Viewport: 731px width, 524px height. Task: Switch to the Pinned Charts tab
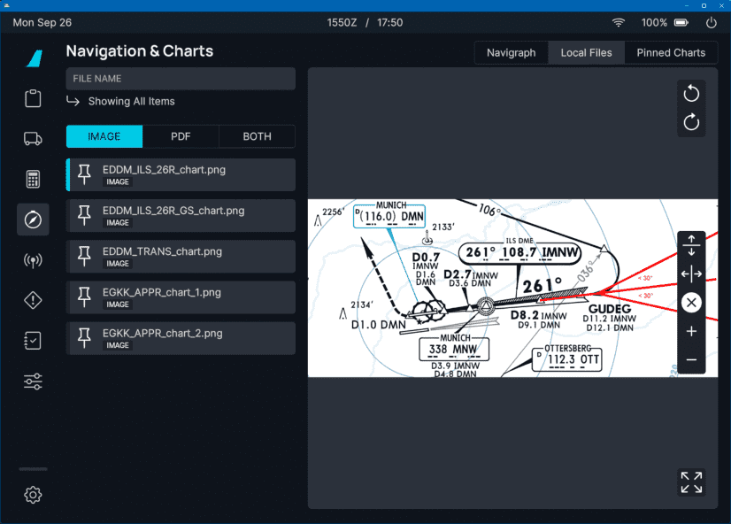point(671,52)
